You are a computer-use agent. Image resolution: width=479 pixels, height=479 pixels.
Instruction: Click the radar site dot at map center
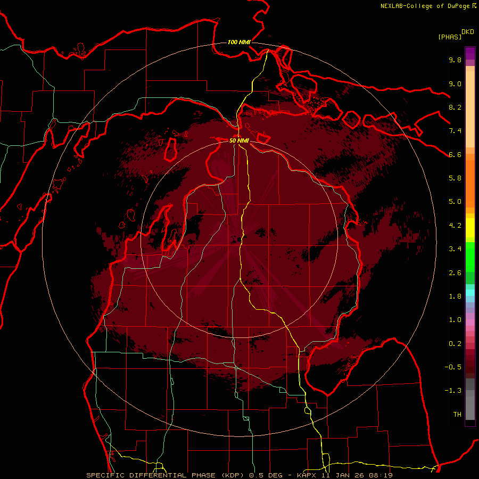click(240, 240)
